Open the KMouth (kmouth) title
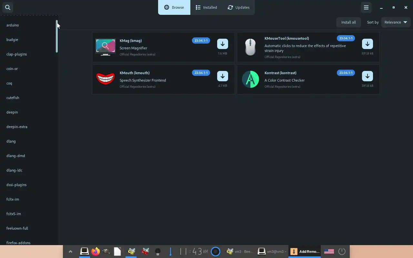The height and width of the screenshot is (258, 413). click(135, 73)
